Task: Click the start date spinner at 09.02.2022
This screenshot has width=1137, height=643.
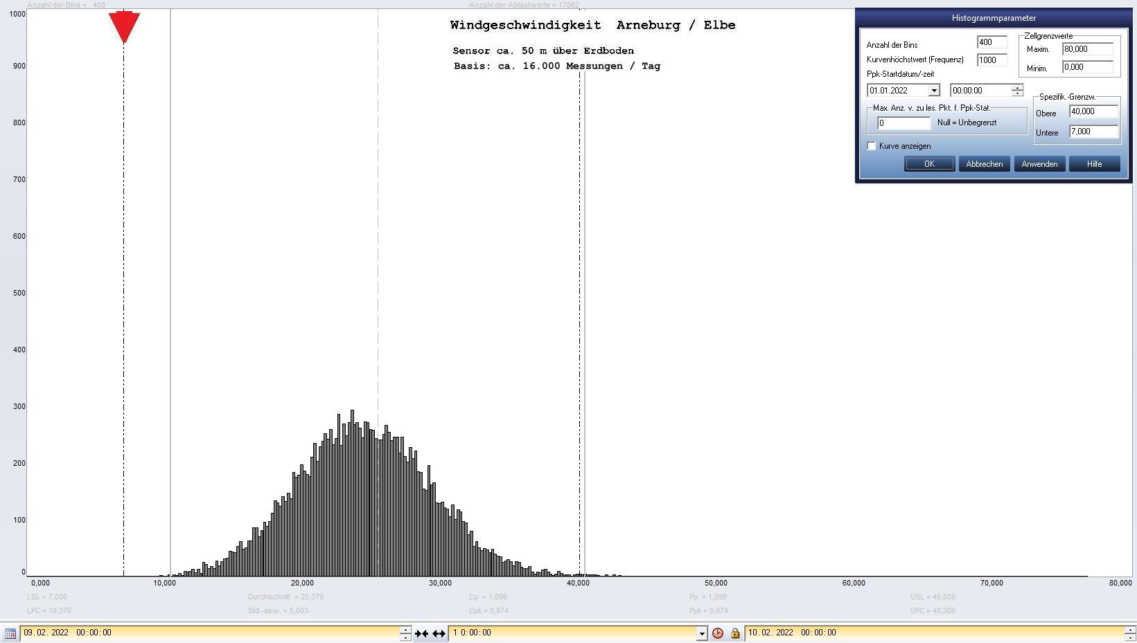Action: pyautogui.click(x=405, y=633)
